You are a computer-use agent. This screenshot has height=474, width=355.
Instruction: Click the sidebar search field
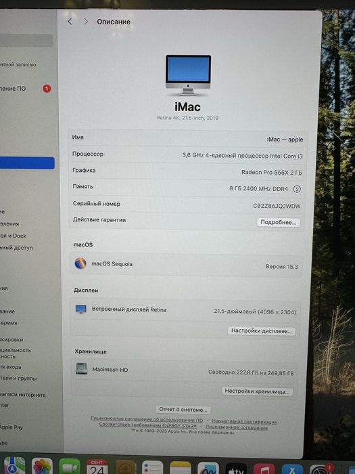click(x=26, y=41)
